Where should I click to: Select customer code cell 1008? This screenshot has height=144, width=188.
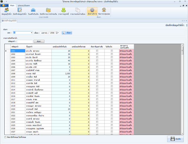(18, 73)
